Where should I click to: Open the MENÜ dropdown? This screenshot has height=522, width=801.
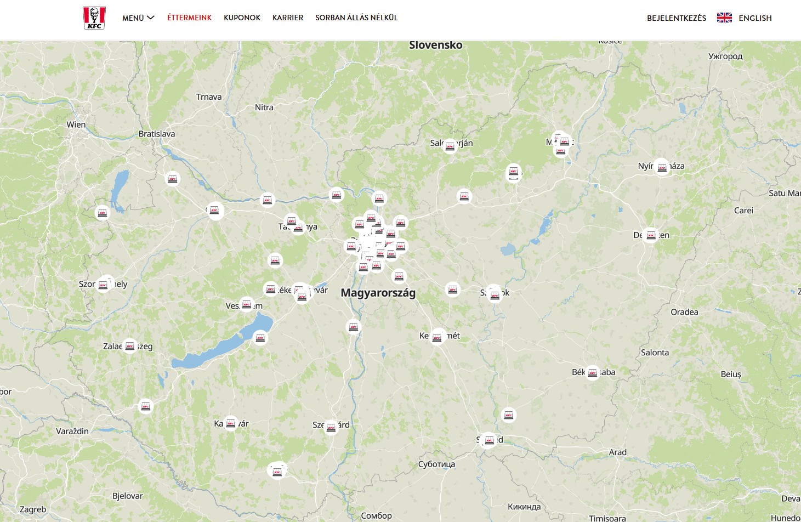pos(138,18)
